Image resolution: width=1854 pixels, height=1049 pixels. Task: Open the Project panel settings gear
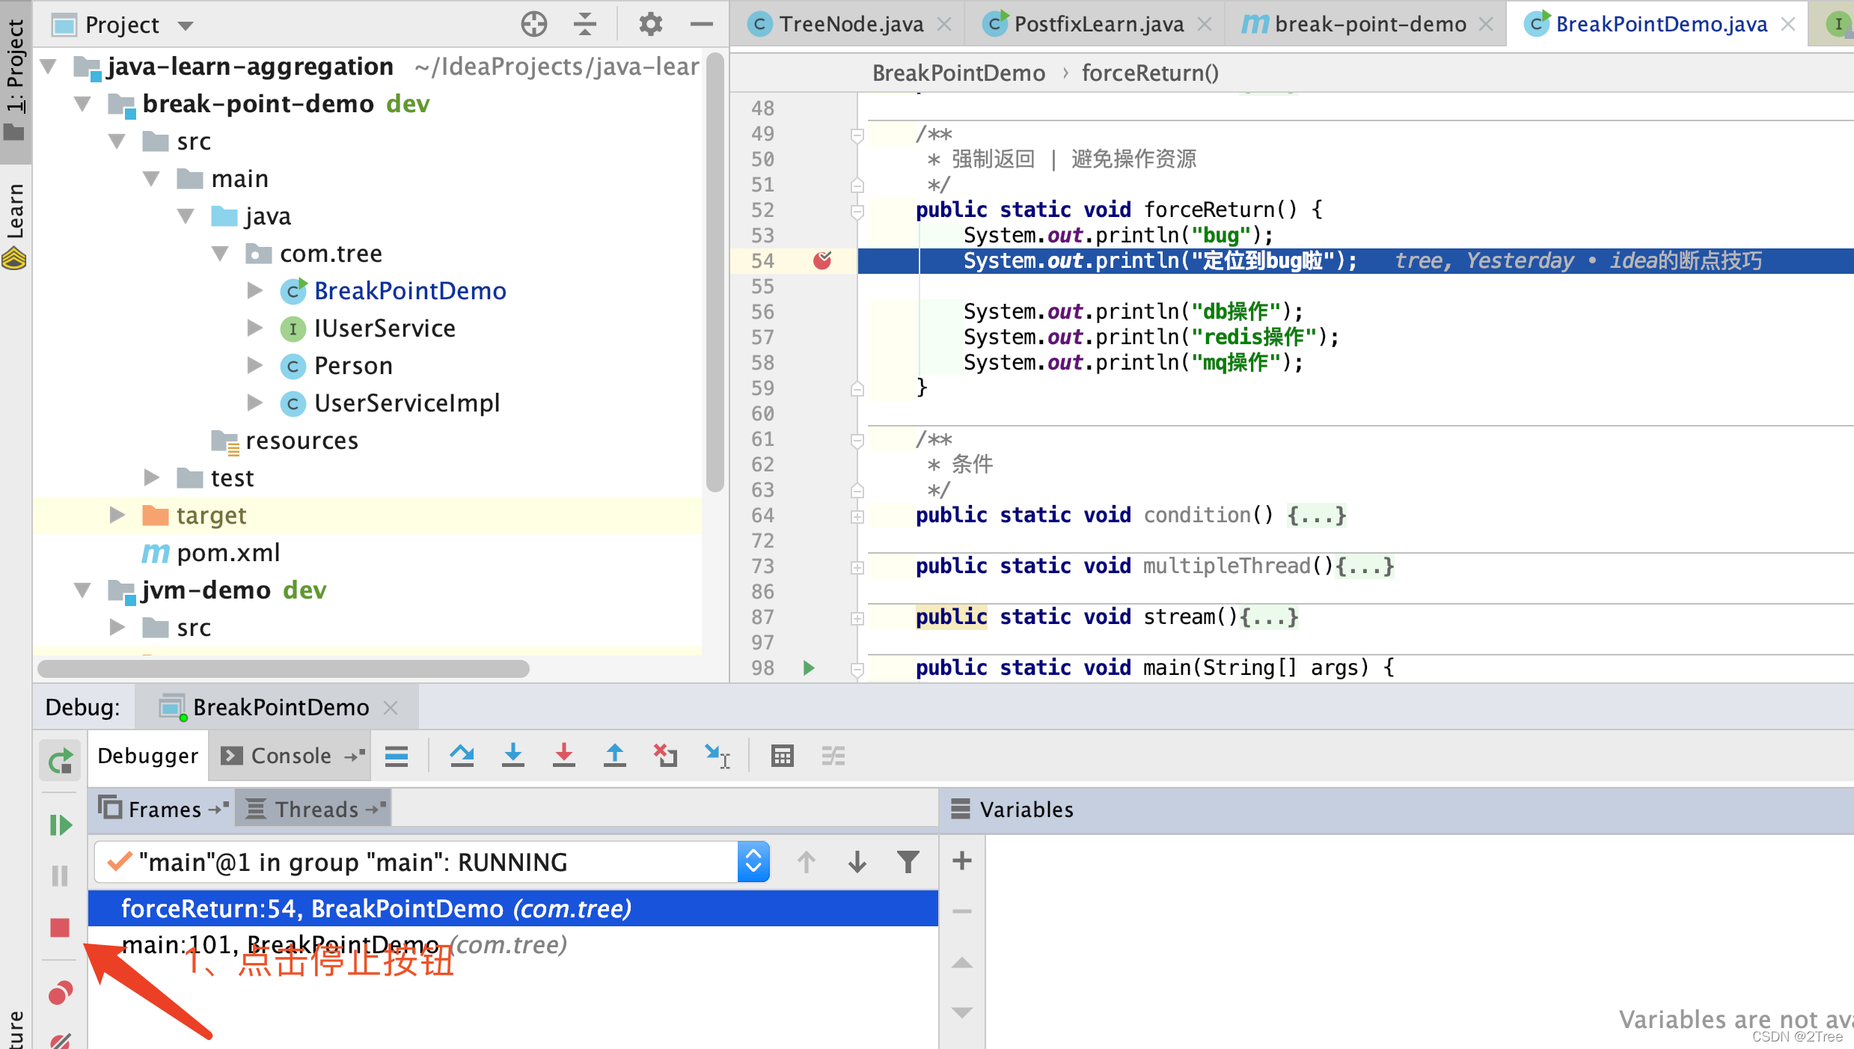[650, 23]
